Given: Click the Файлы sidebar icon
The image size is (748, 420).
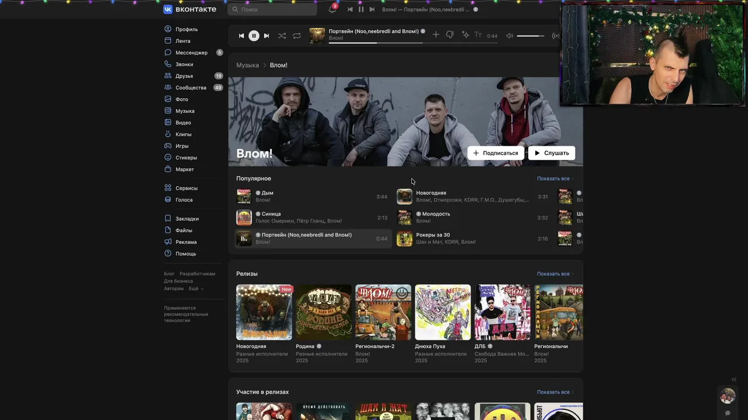Looking at the screenshot, I should coord(168,230).
